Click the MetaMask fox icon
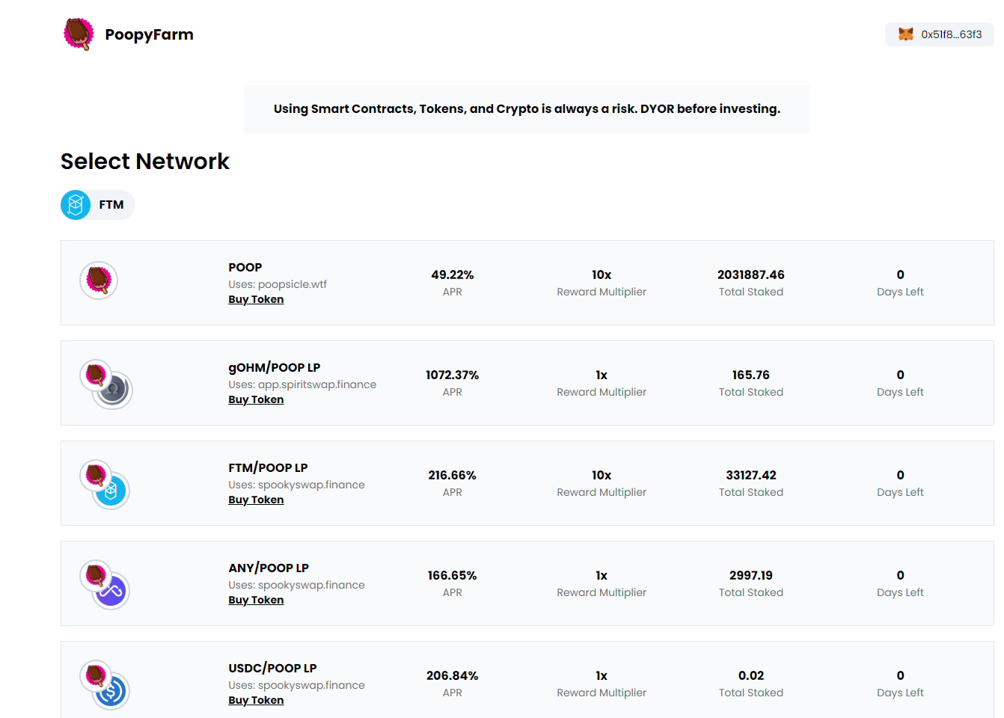This screenshot has width=1004, height=718. [x=906, y=34]
